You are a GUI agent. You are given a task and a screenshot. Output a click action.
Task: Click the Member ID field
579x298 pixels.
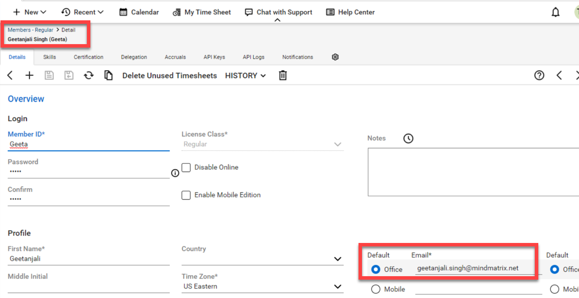pyautogui.click(x=88, y=145)
